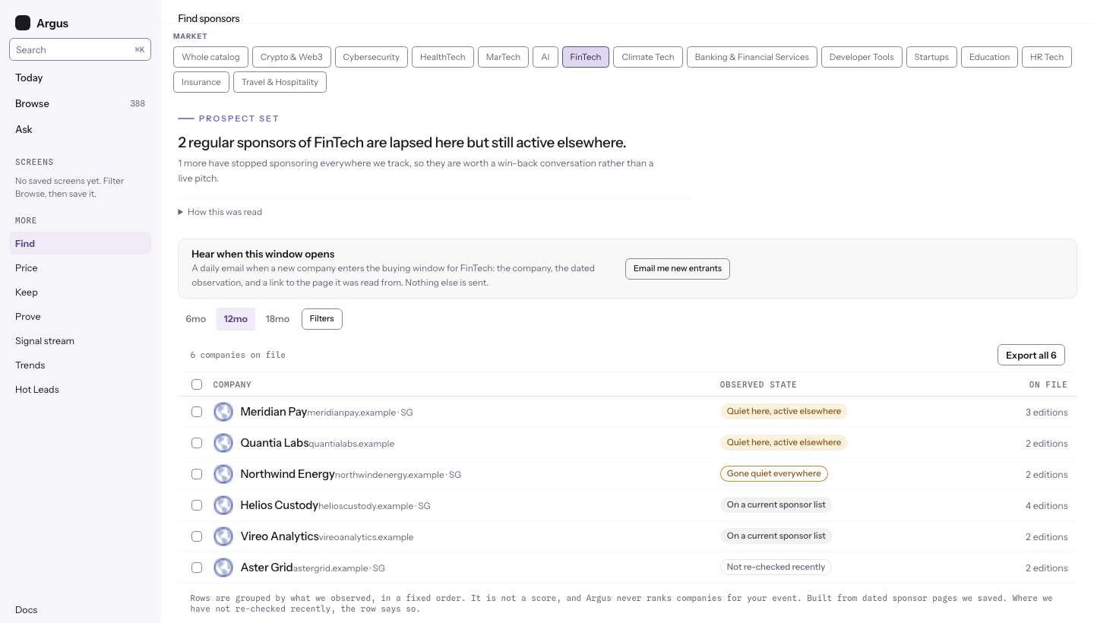The image size is (1094, 623).
Task: Open the Filters dropdown
Action: pyautogui.click(x=322, y=319)
